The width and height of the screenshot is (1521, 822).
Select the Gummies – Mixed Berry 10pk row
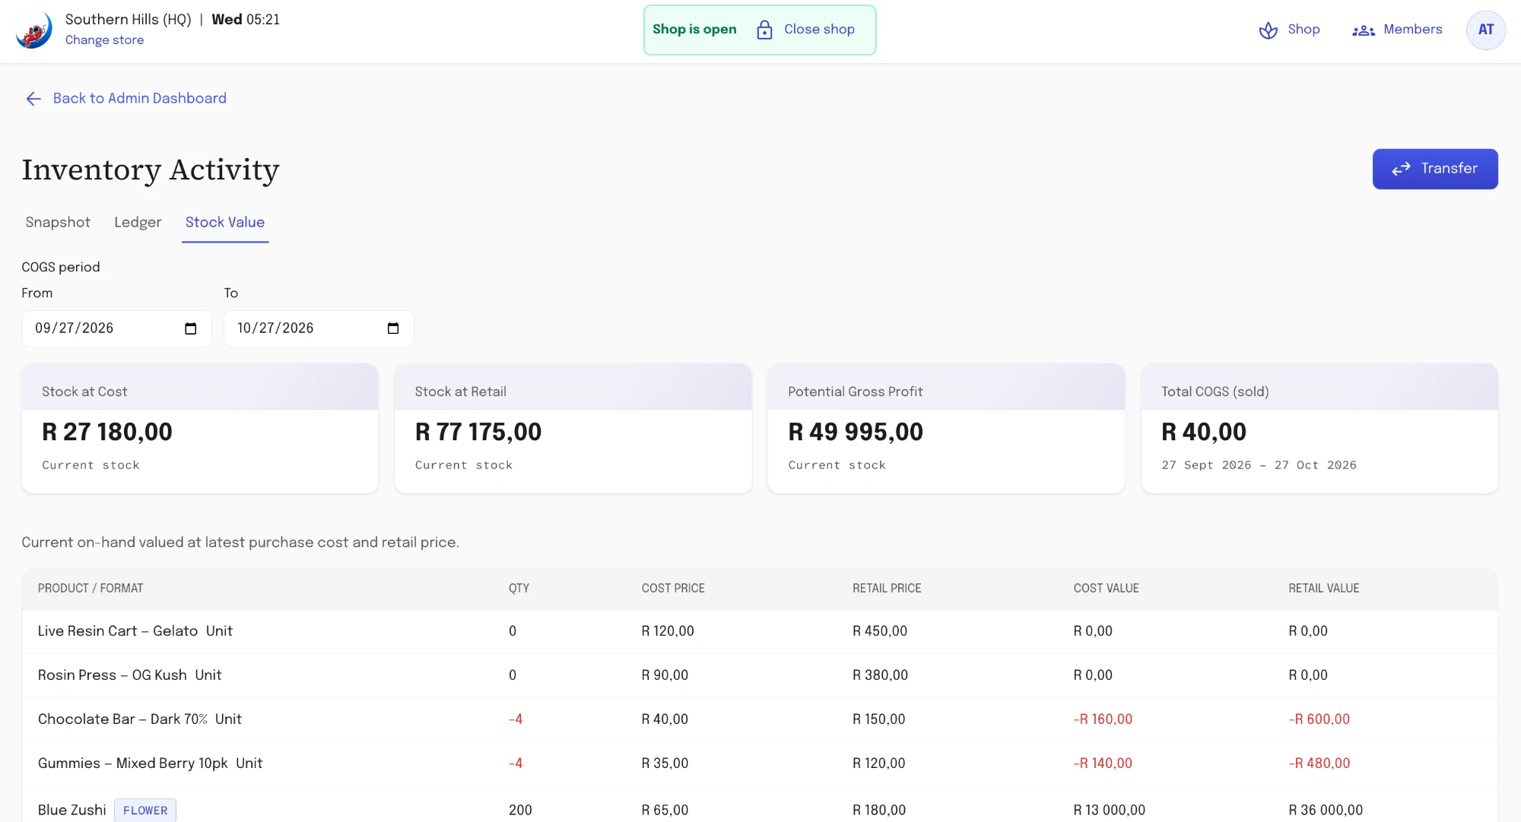tap(760, 763)
